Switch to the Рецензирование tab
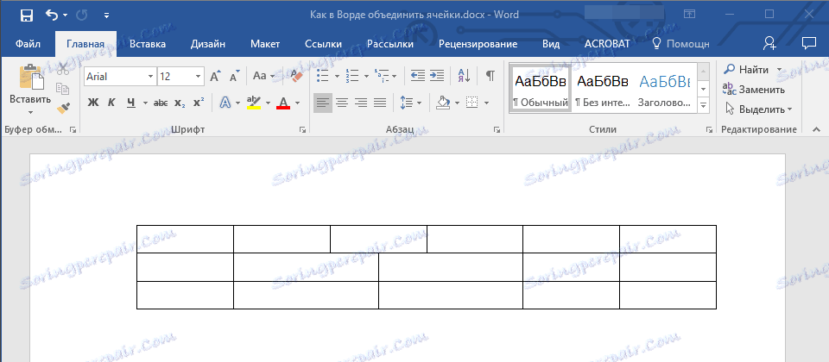This screenshot has height=362, width=829. click(478, 44)
